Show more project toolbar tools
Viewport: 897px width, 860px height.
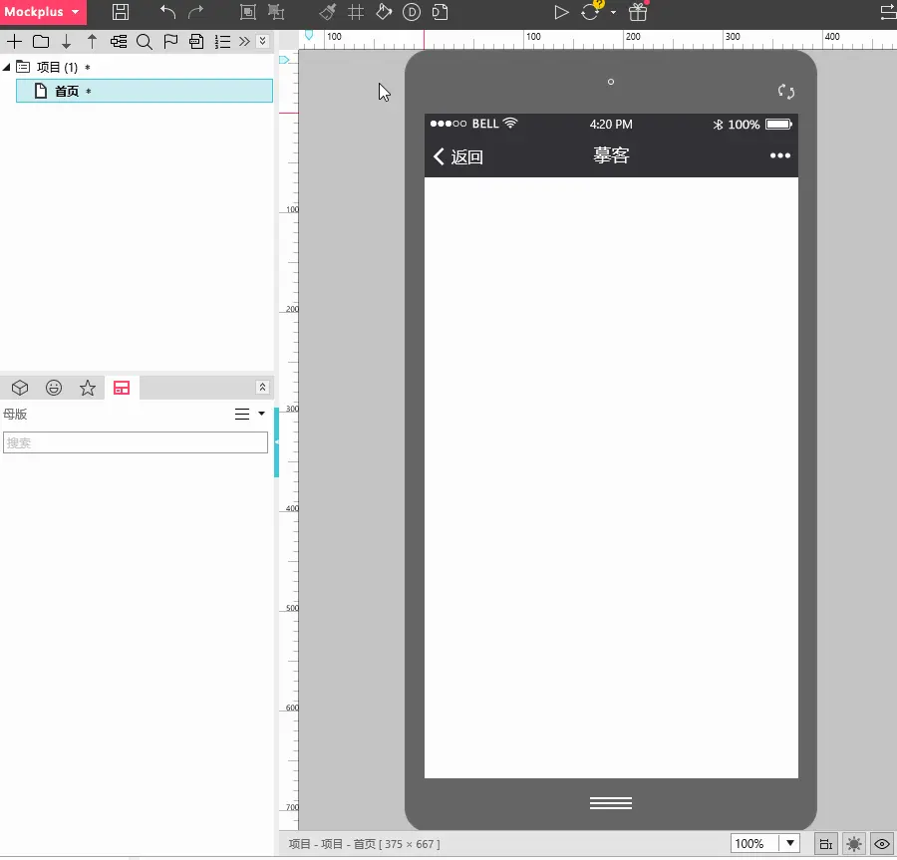[x=244, y=41]
